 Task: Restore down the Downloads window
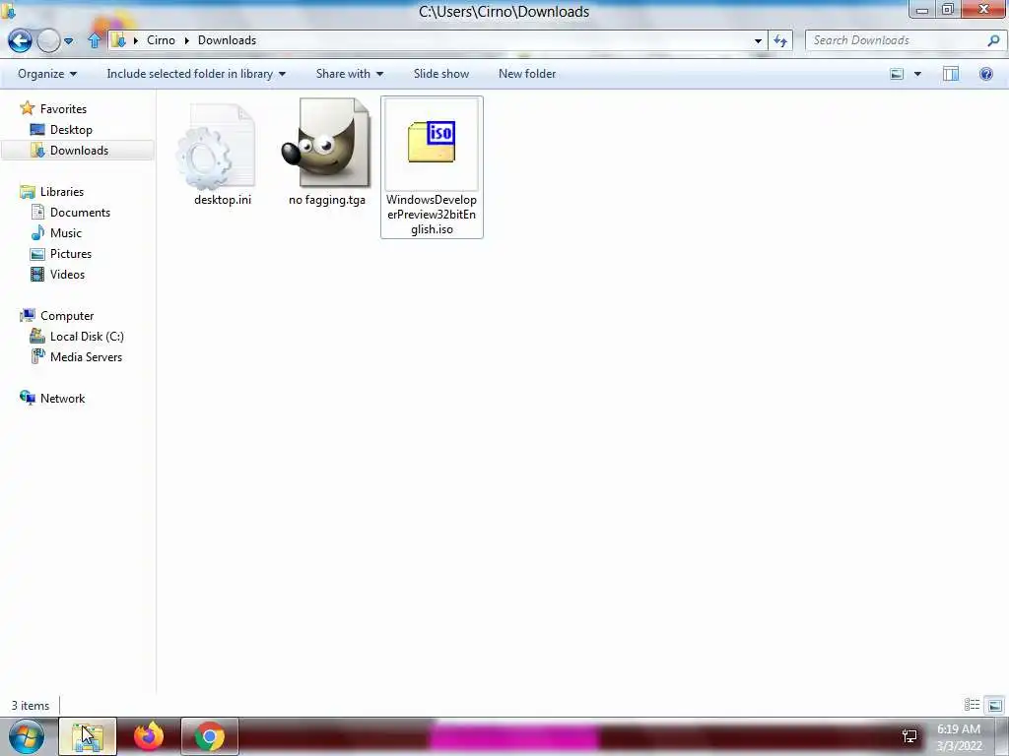948,10
